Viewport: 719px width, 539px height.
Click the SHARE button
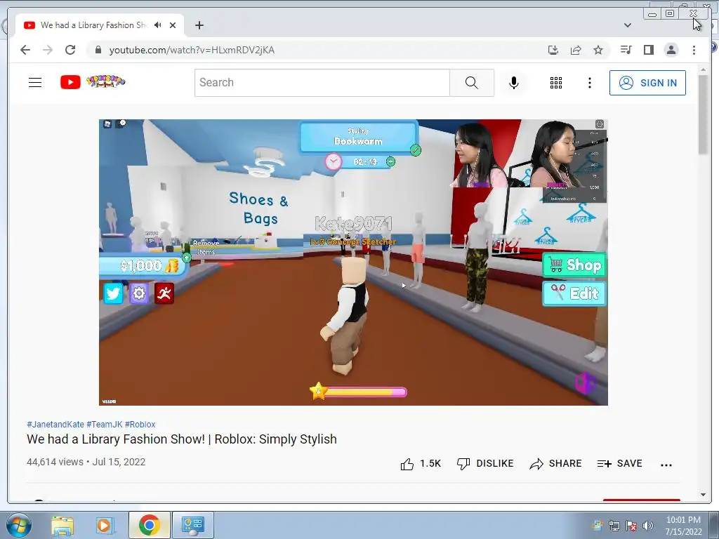(555, 464)
